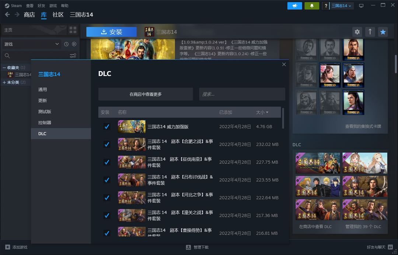Click the announcements megaphone icon
Screen dimensions: 398x255
click(x=294, y=6)
